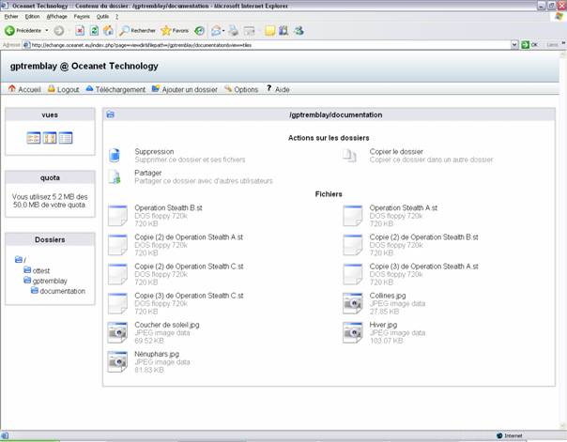The image size is (567, 442).
Task: Click the folder icon beside /gptremblay/documentation header
Action: pos(110,114)
